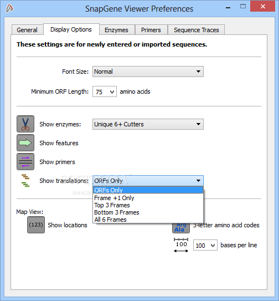Choose Bottom 3 Frames option
279x301 pixels.
tap(148, 212)
